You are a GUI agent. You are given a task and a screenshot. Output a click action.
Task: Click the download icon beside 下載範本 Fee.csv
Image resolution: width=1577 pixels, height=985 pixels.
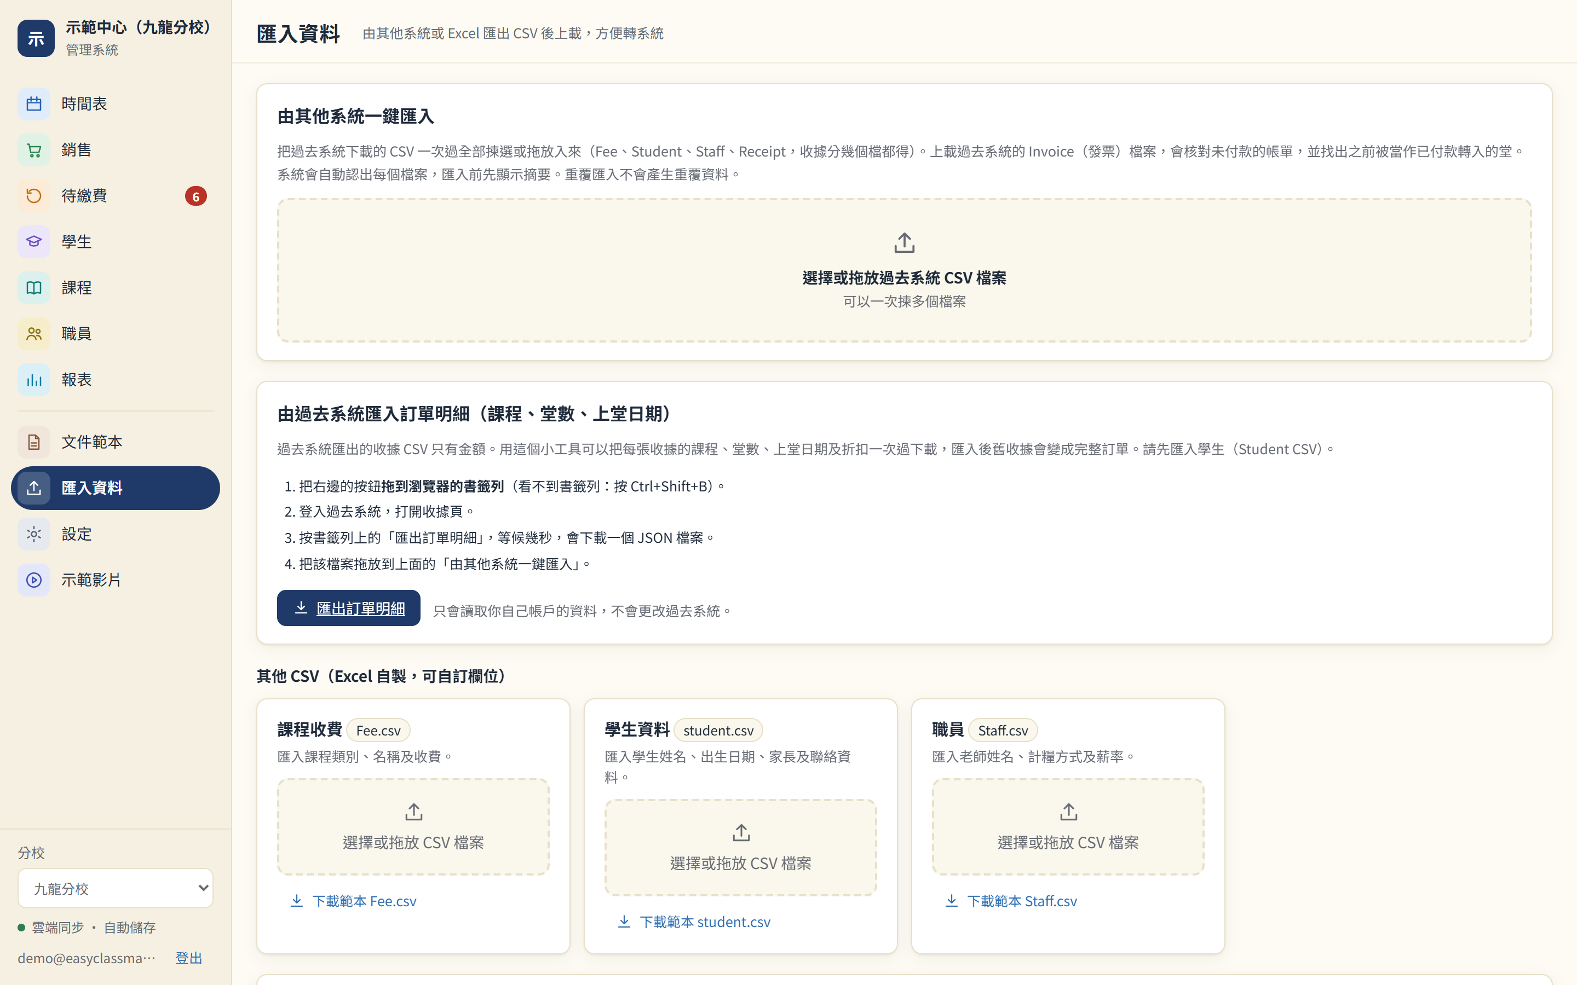(296, 900)
